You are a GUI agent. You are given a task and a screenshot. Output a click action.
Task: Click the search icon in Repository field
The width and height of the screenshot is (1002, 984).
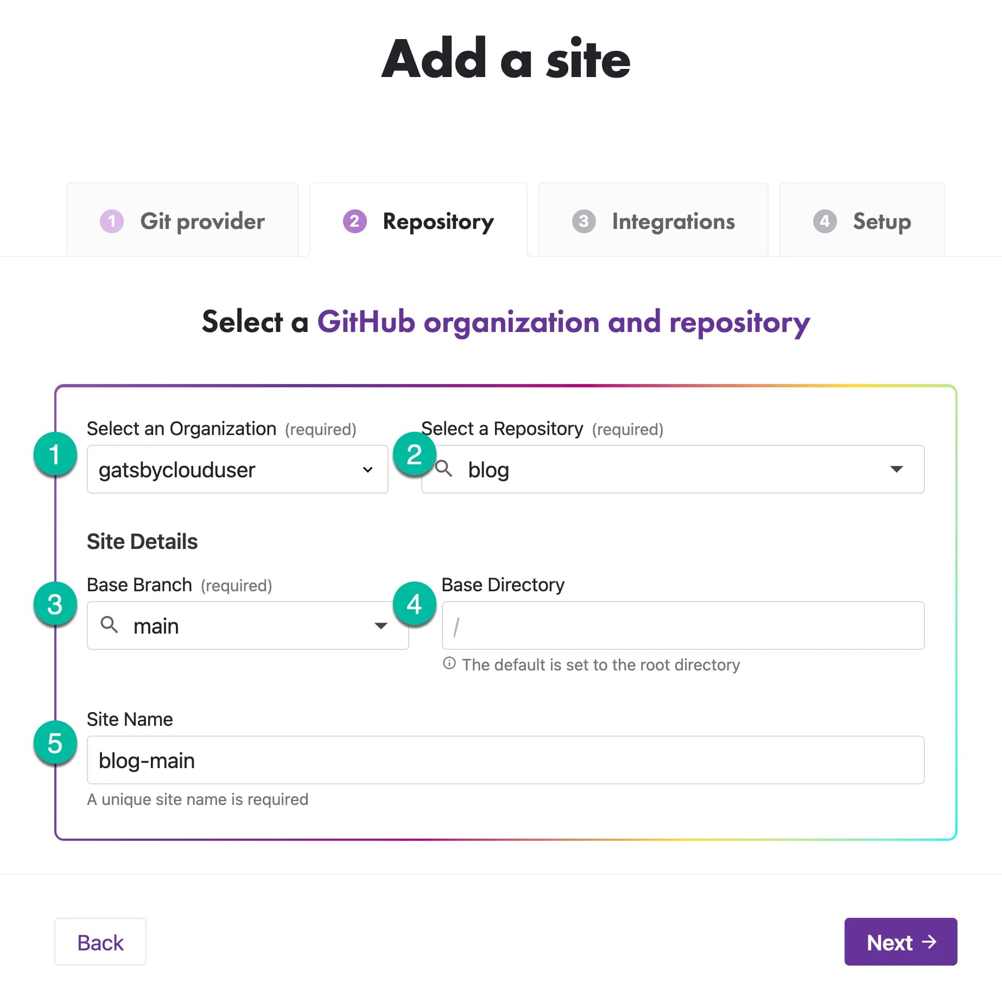click(x=444, y=468)
